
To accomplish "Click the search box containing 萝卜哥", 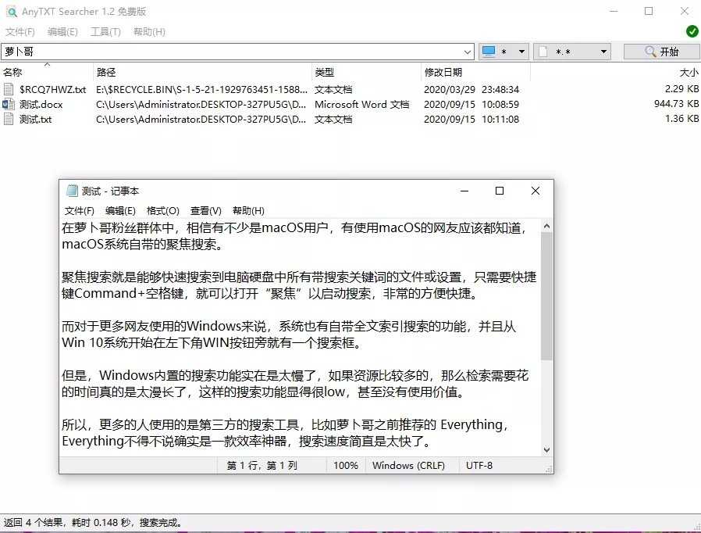I will 234,52.
